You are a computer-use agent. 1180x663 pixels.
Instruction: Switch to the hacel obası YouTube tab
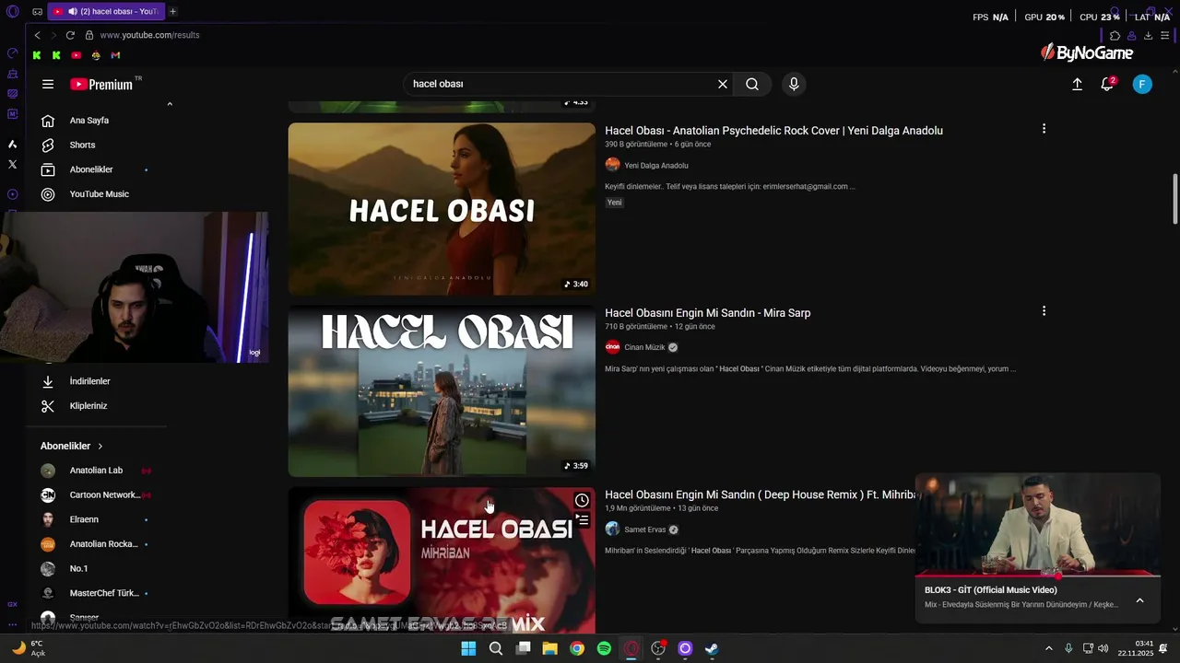click(x=105, y=11)
